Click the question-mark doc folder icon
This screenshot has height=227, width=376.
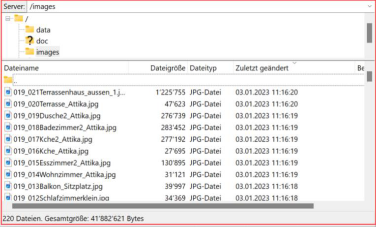pos(29,40)
